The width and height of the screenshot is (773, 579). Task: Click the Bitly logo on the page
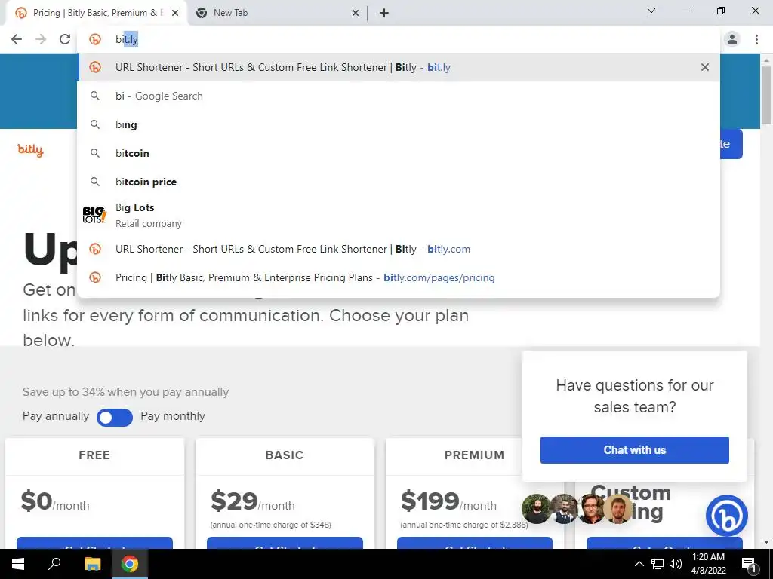[30, 150]
